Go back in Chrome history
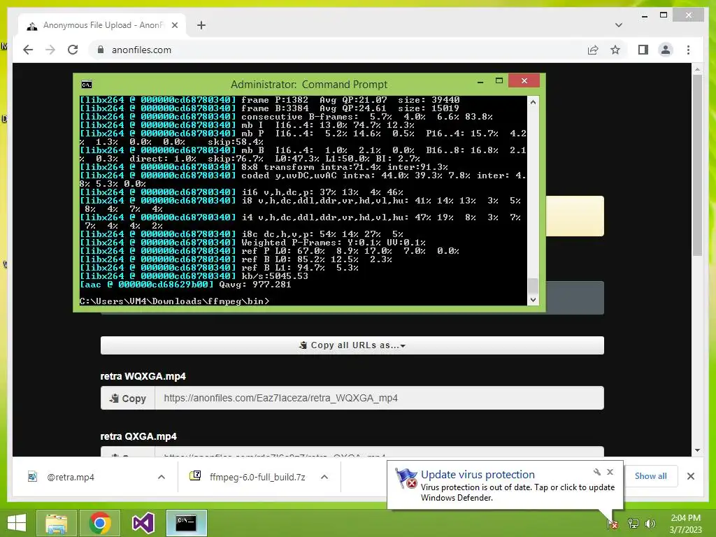 click(x=28, y=50)
